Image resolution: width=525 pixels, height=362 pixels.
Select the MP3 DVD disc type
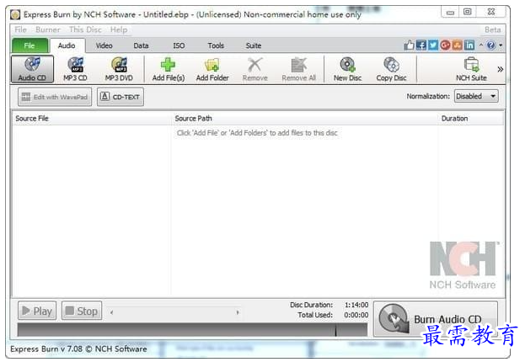(119, 69)
